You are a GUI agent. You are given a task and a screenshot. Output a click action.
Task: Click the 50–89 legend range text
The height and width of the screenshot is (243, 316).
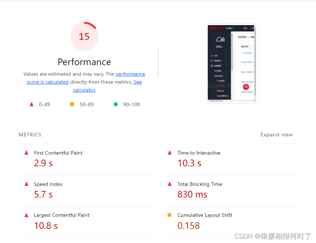87,104
